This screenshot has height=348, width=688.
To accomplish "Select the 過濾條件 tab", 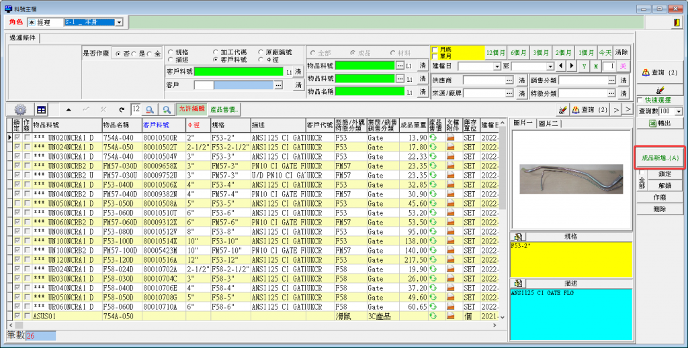I will (x=22, y=38).
